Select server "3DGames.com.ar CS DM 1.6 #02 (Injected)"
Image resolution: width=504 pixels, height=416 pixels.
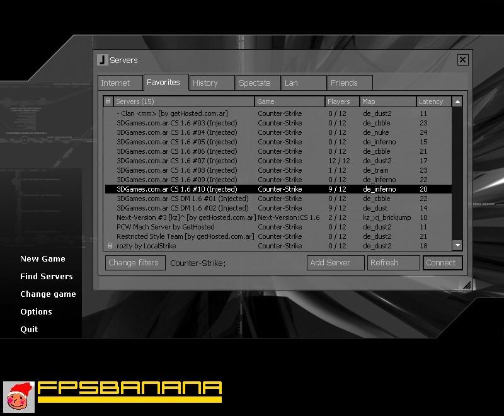click(x=278, y=208)
